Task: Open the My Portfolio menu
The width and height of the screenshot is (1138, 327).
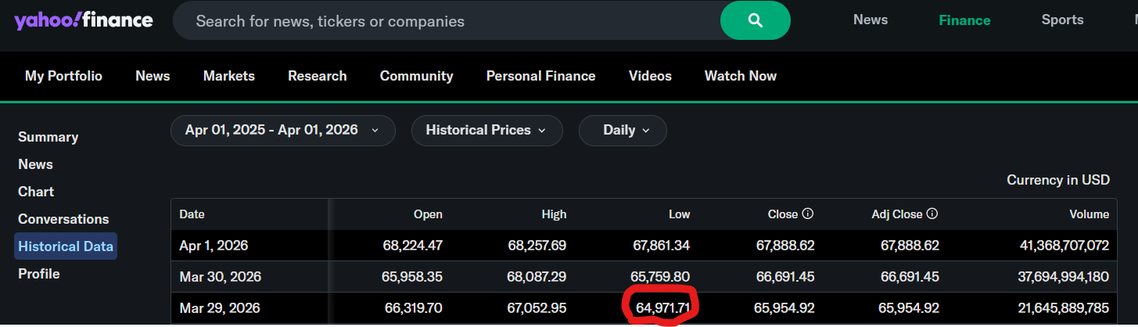Action: [x=63, y=76]
